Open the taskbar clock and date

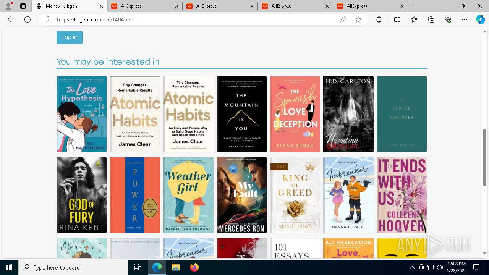pos(456,267)
